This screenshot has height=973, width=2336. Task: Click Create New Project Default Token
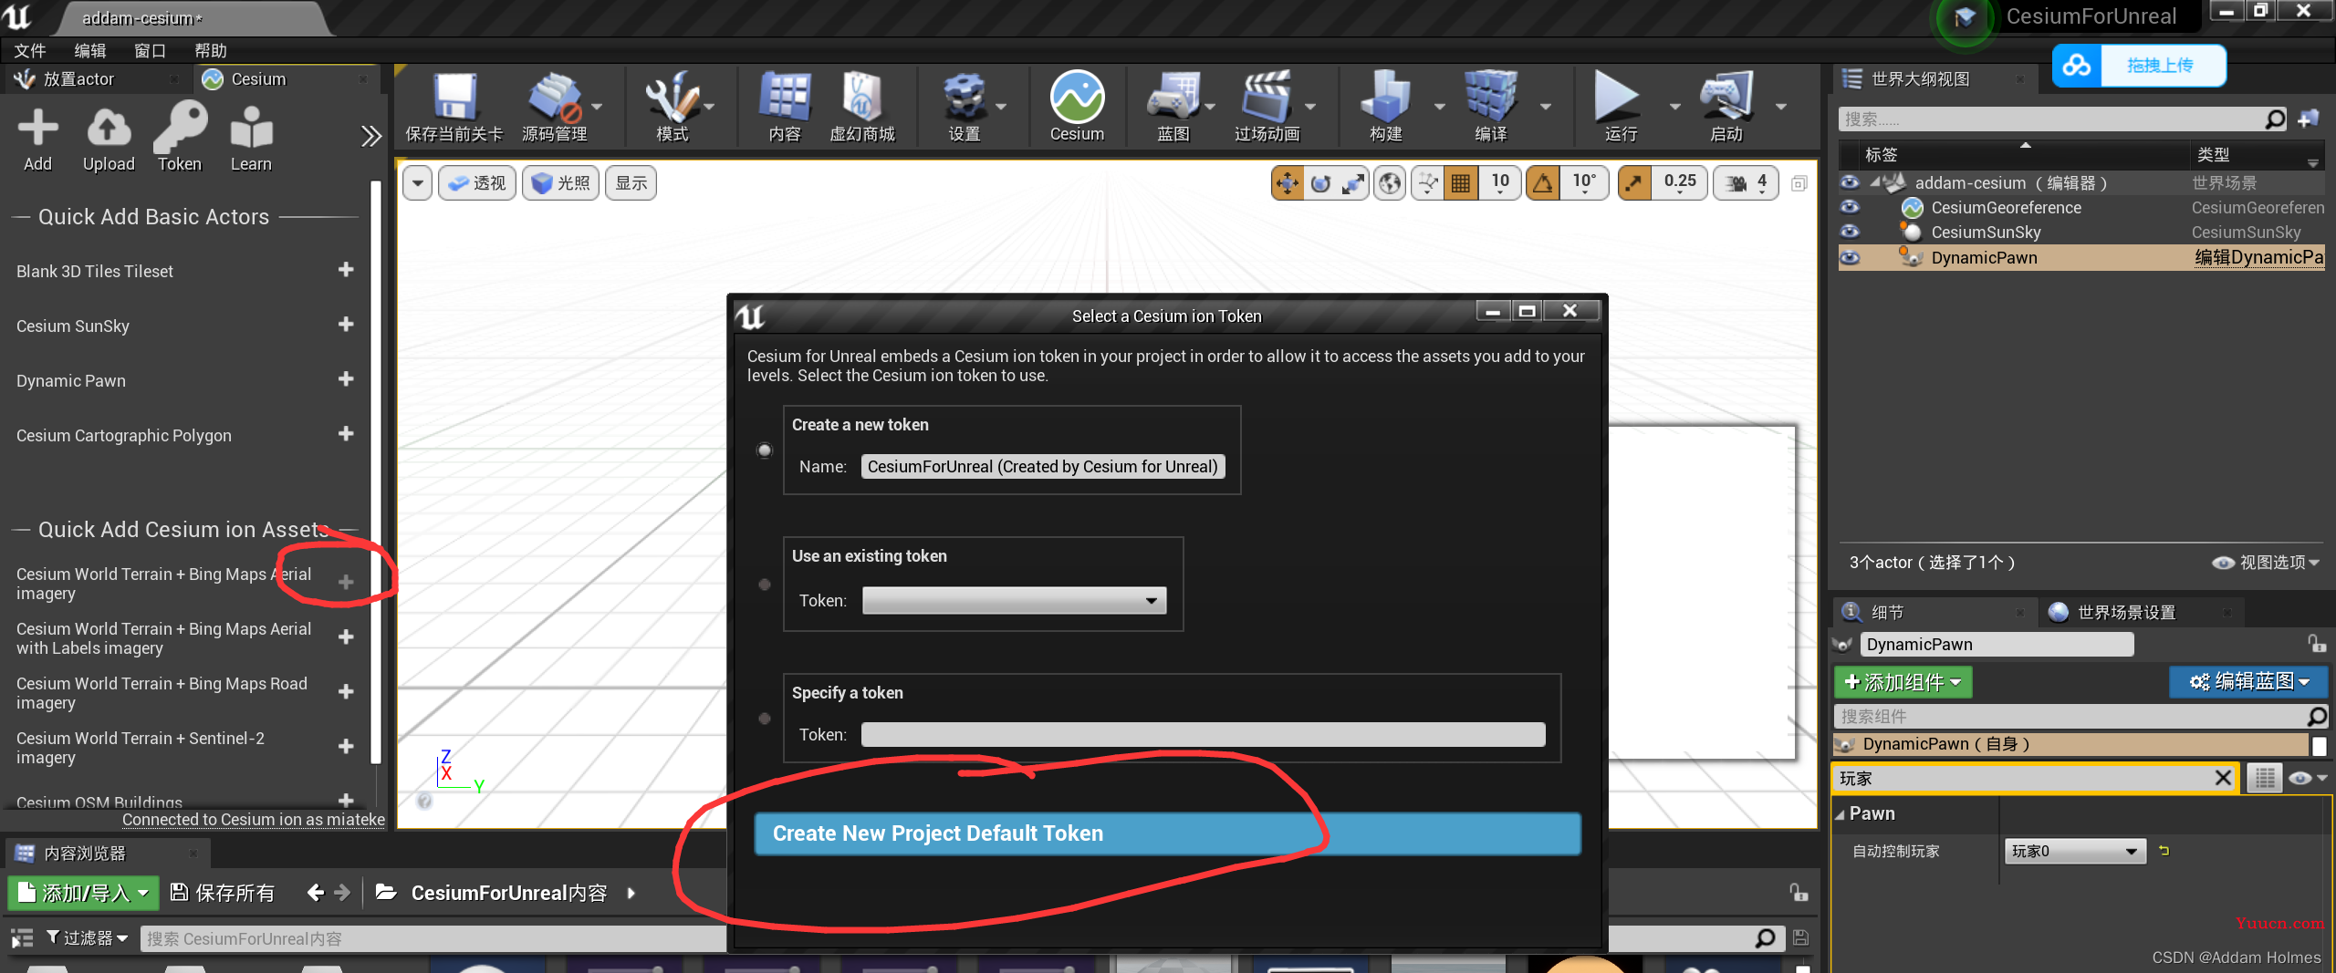[x=1167, y=833]
